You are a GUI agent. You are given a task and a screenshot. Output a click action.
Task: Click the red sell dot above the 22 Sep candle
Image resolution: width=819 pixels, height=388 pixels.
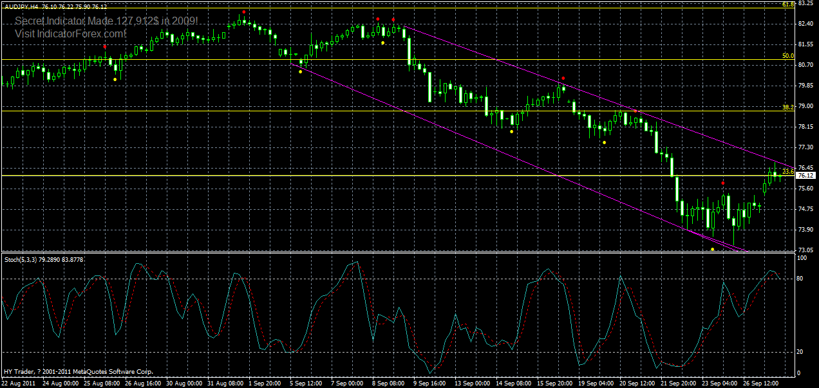(x=722, y=183)
